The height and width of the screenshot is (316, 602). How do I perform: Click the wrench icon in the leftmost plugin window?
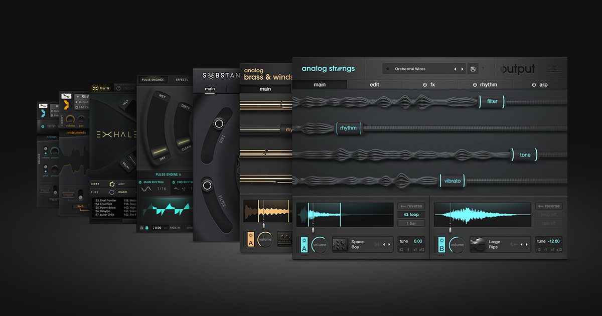point(44,106)
